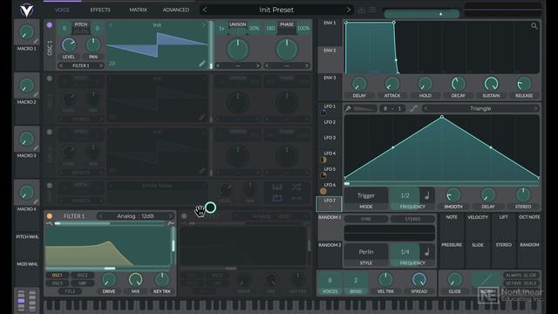Screen dimensions: 558x314
Task: Switch to the Voice tab
Action: click(x=62, y=10)
